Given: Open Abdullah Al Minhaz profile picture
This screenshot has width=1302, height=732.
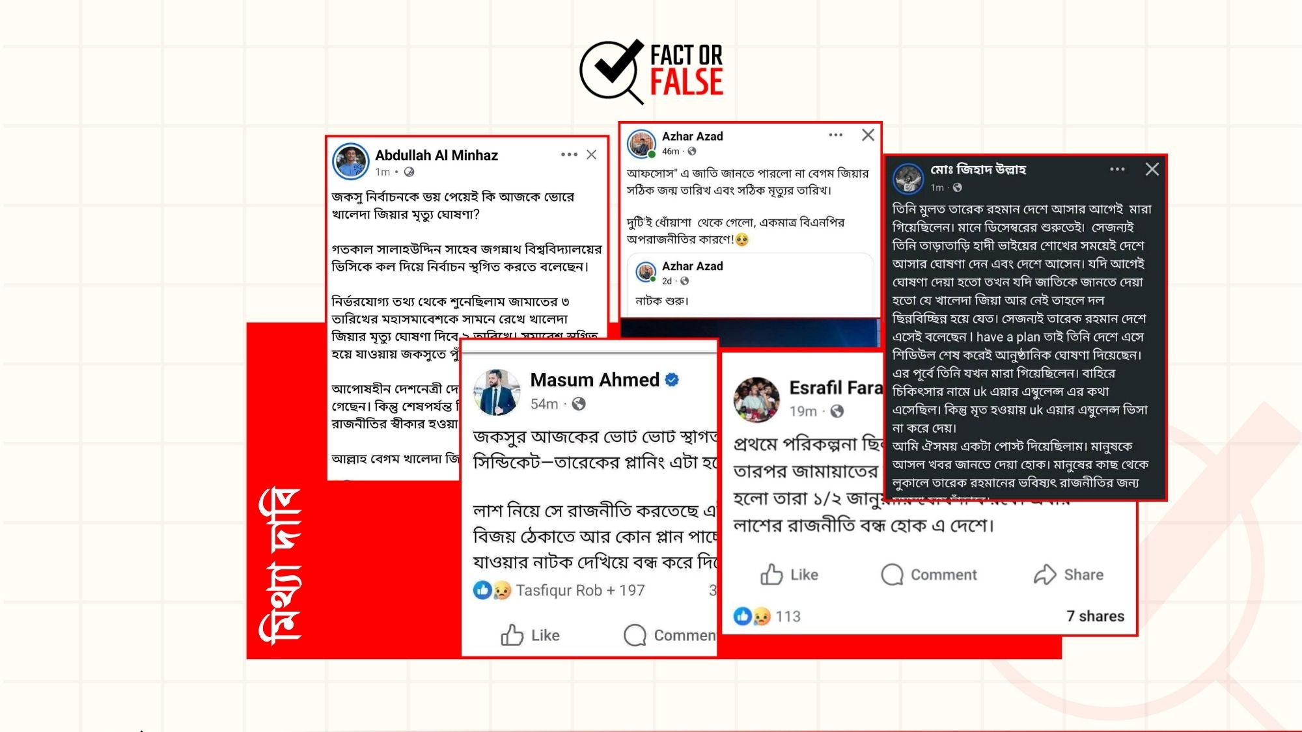Looking at the screenshot, I should click(351, 161).
